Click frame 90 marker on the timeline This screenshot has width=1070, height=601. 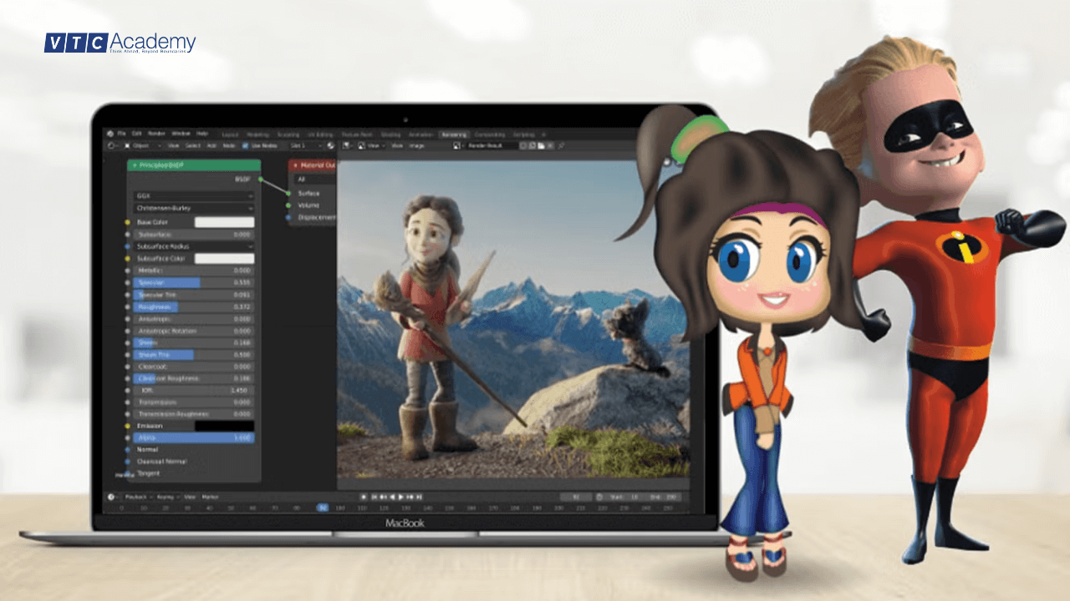pos(322,507)
